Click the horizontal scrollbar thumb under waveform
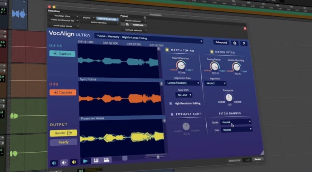The width and height of the screenshot is (312, 172). tap(125, 158)
